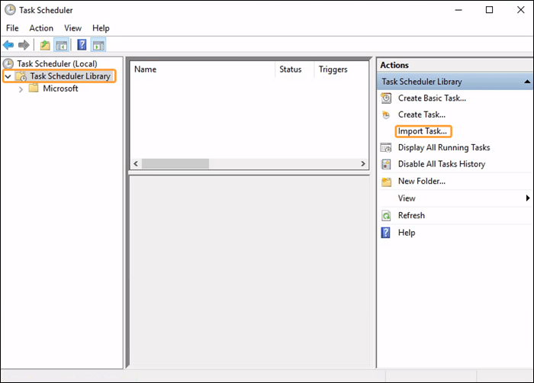Image resolution: width=534 pixels, height=383 pixels.
Task: Sort by the Status column header
Action: (294, 69)
